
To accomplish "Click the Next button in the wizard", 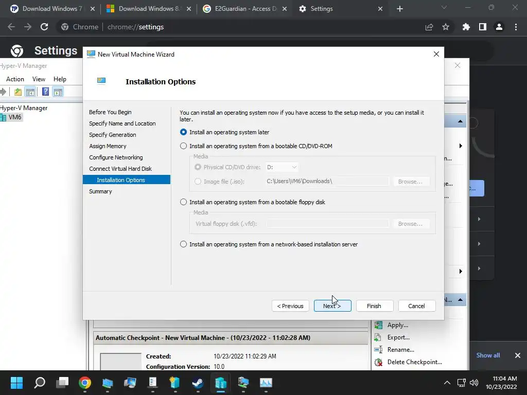I will click(x=332, y=306).
